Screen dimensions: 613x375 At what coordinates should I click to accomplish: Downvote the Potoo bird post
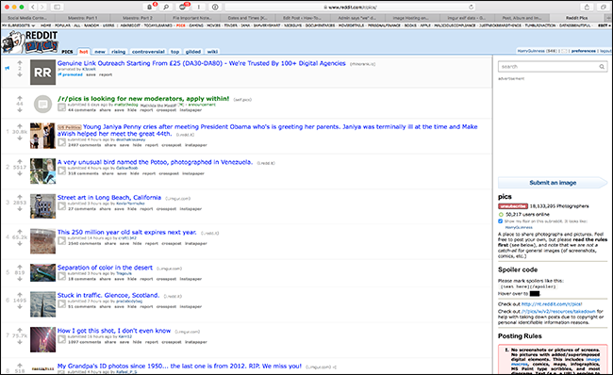point(20,173)
